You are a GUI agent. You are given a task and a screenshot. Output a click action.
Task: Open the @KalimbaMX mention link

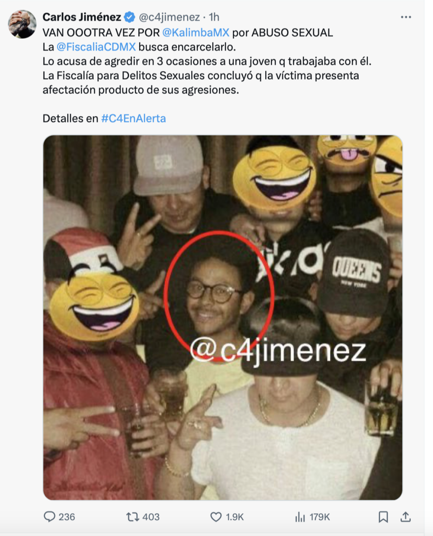196,33
